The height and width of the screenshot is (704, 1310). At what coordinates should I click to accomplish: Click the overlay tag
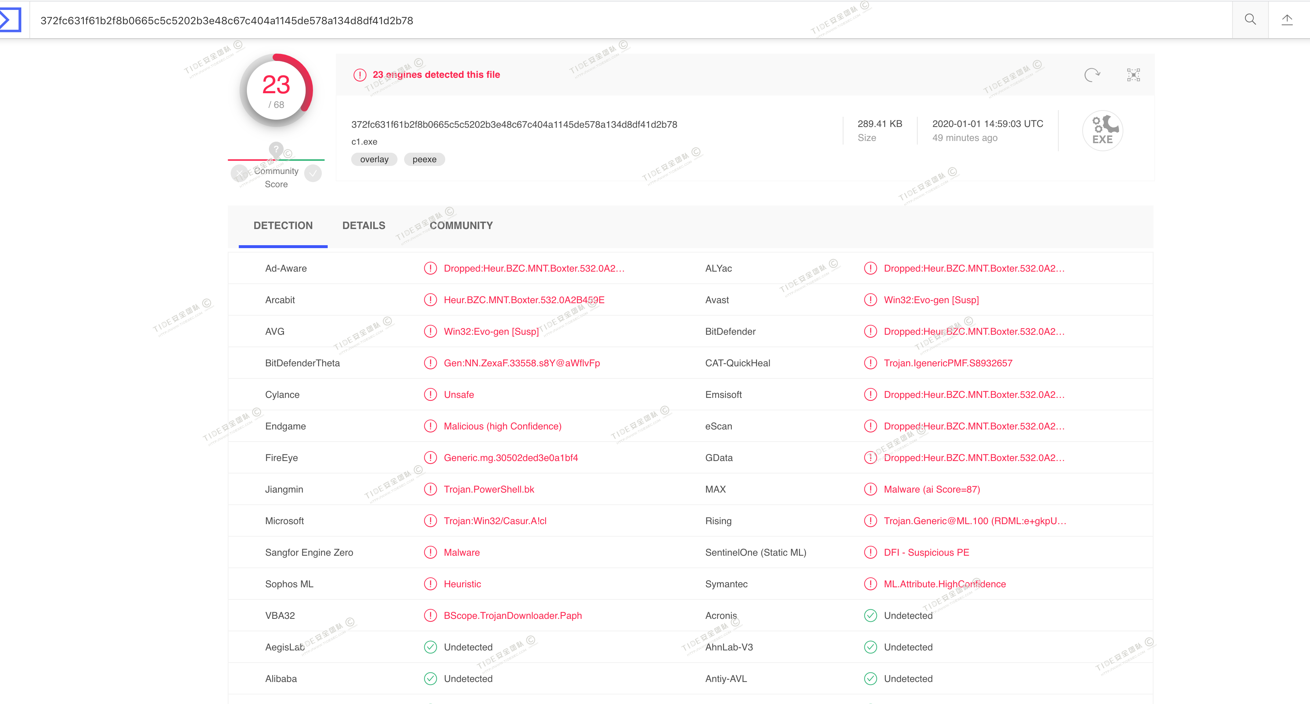click(374, 160)
